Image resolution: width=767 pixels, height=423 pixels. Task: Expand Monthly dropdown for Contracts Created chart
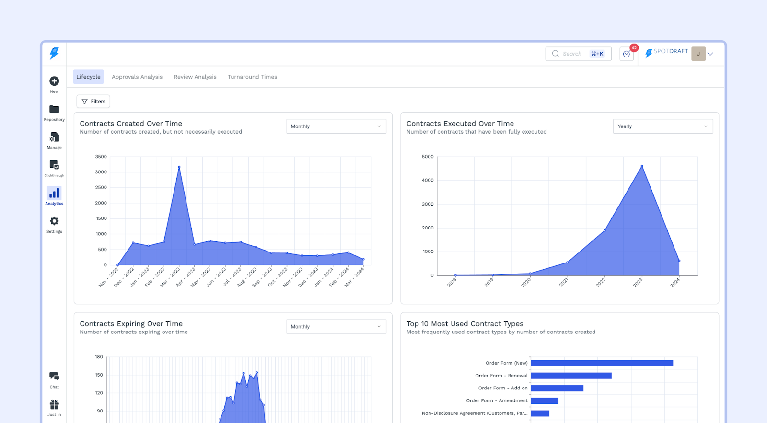coord(336,126)
